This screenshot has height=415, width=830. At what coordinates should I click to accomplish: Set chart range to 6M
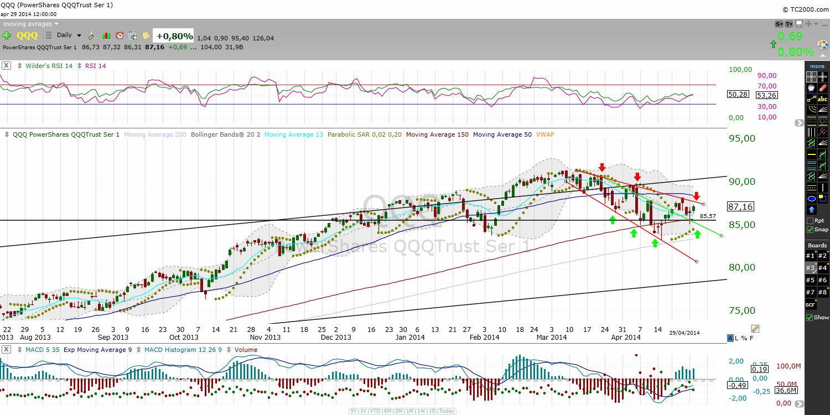(388, 411)
